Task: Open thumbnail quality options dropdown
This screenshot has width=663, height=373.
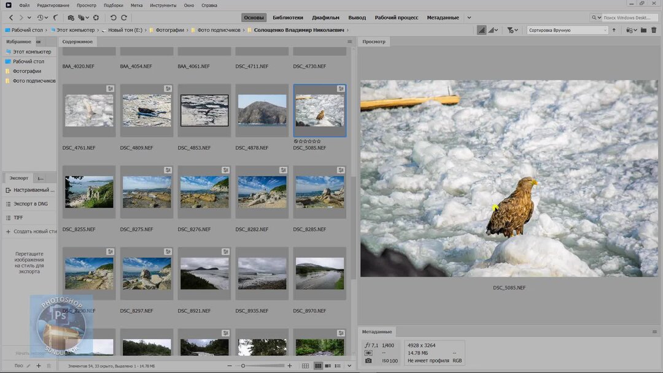Action: 492,30
